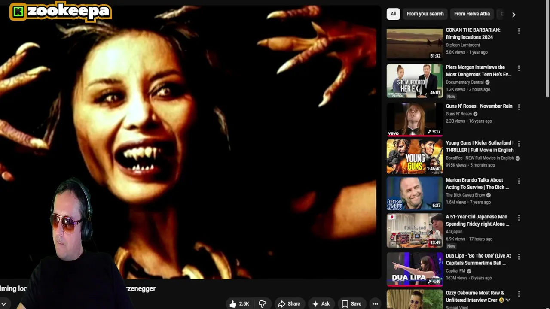Viewport: 550px width, 309px height.
Task: Open options menu for Marlon Brando video
Action: tap(519, 181)
